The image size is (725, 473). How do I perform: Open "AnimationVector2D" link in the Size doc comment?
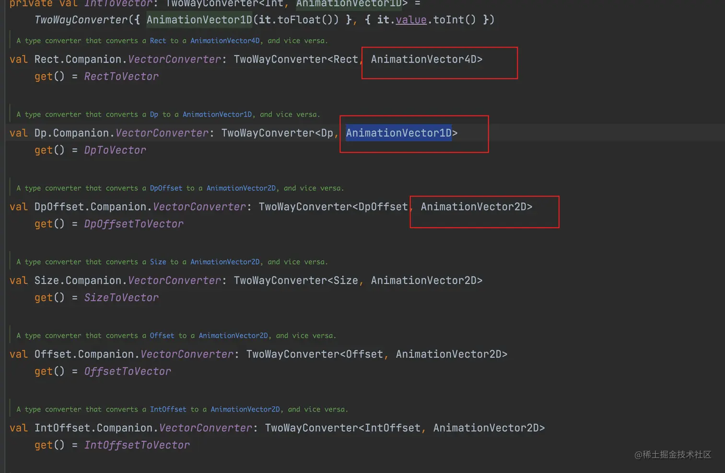coord(225,262)
